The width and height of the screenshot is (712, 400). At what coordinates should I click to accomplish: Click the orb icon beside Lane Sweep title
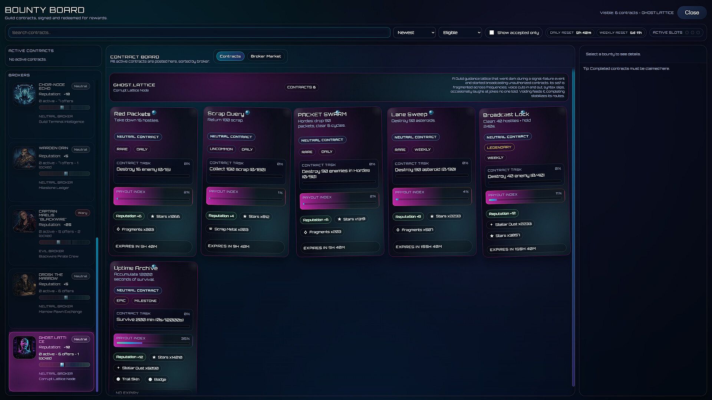tap(431, 113)
